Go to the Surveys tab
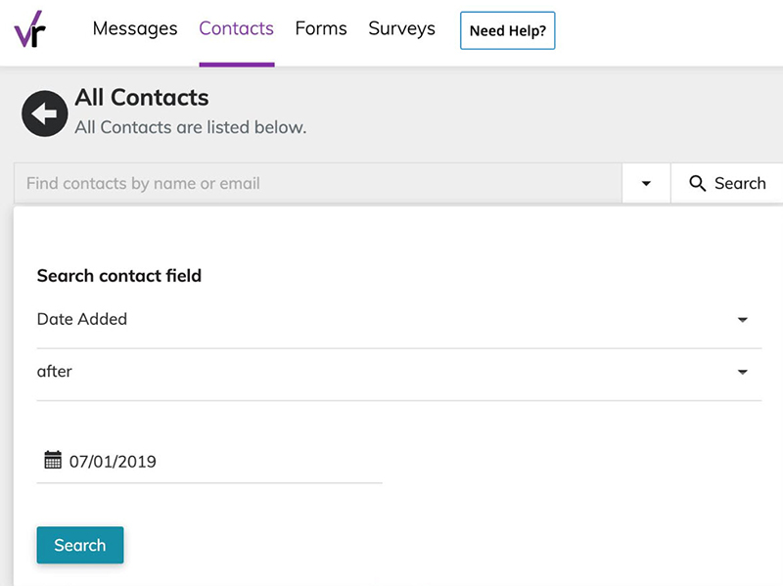 coord(401,28)
